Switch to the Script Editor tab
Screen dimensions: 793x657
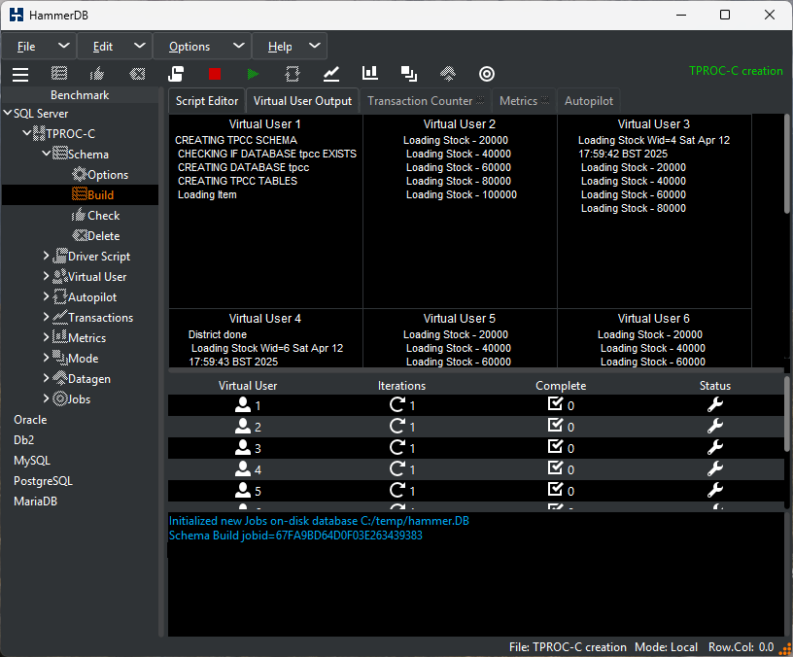pyautogui.click(x=207, y=101)
